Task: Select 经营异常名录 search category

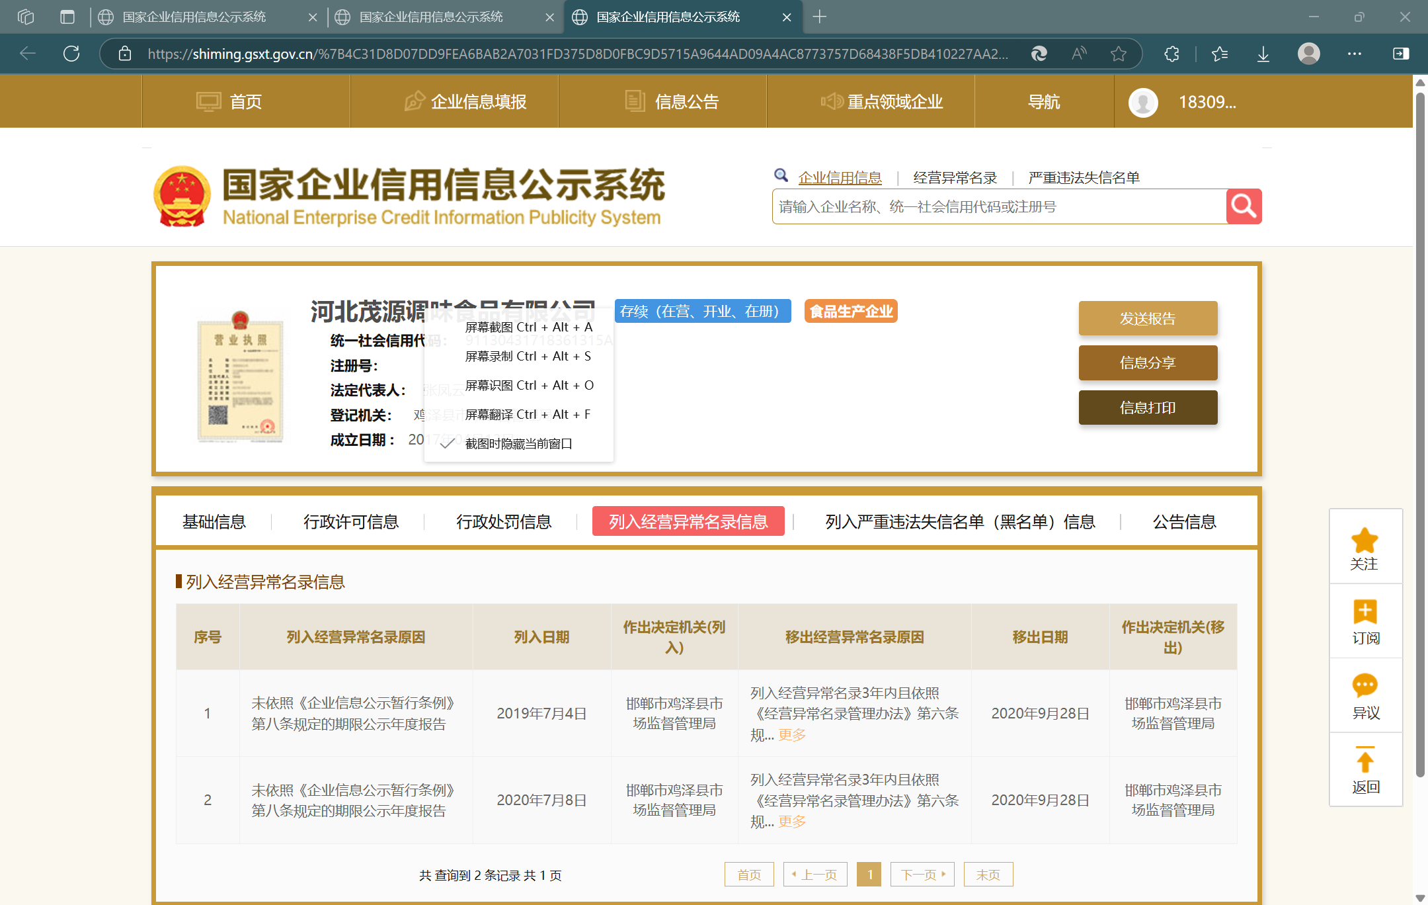Action: (955, 177)
